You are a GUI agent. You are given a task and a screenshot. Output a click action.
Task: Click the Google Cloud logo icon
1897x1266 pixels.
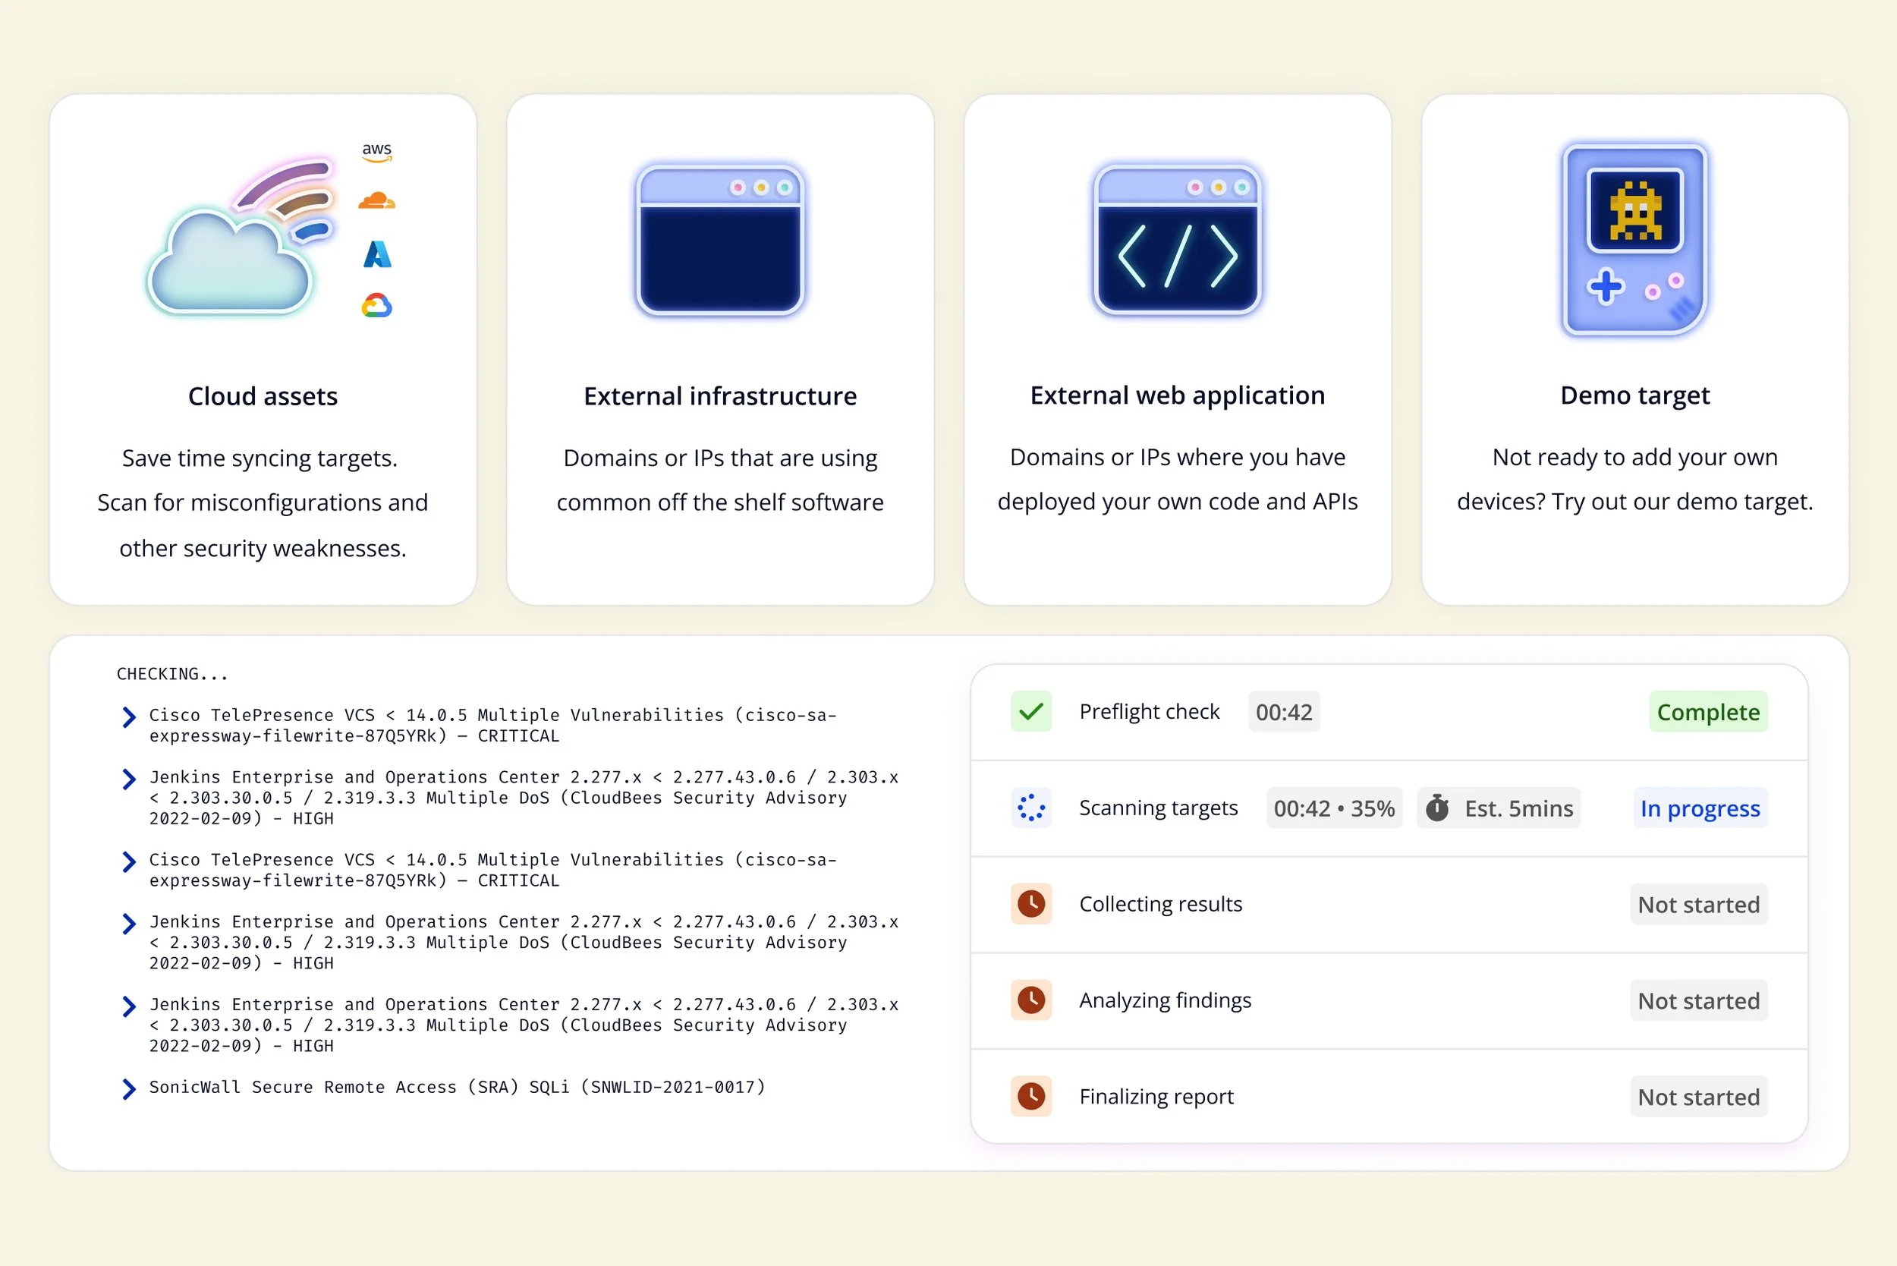[377, 306]
